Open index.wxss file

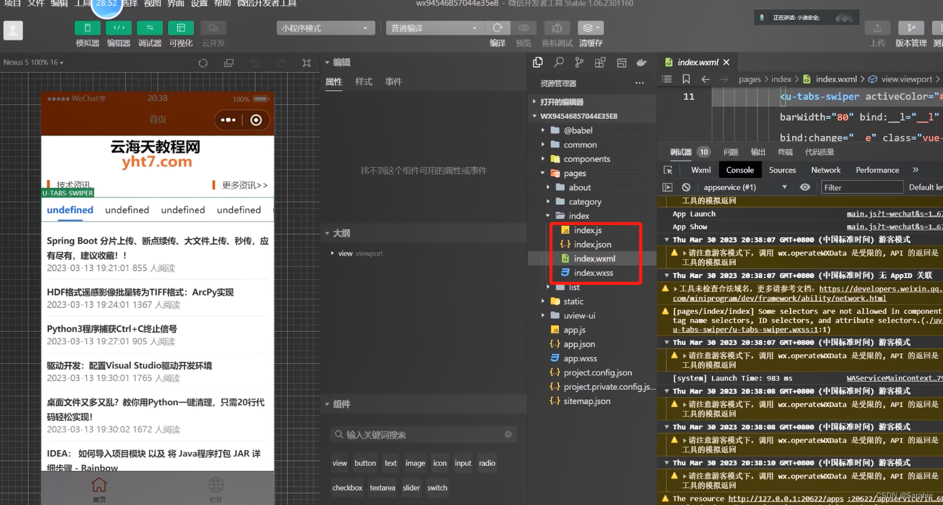point(592,273)
